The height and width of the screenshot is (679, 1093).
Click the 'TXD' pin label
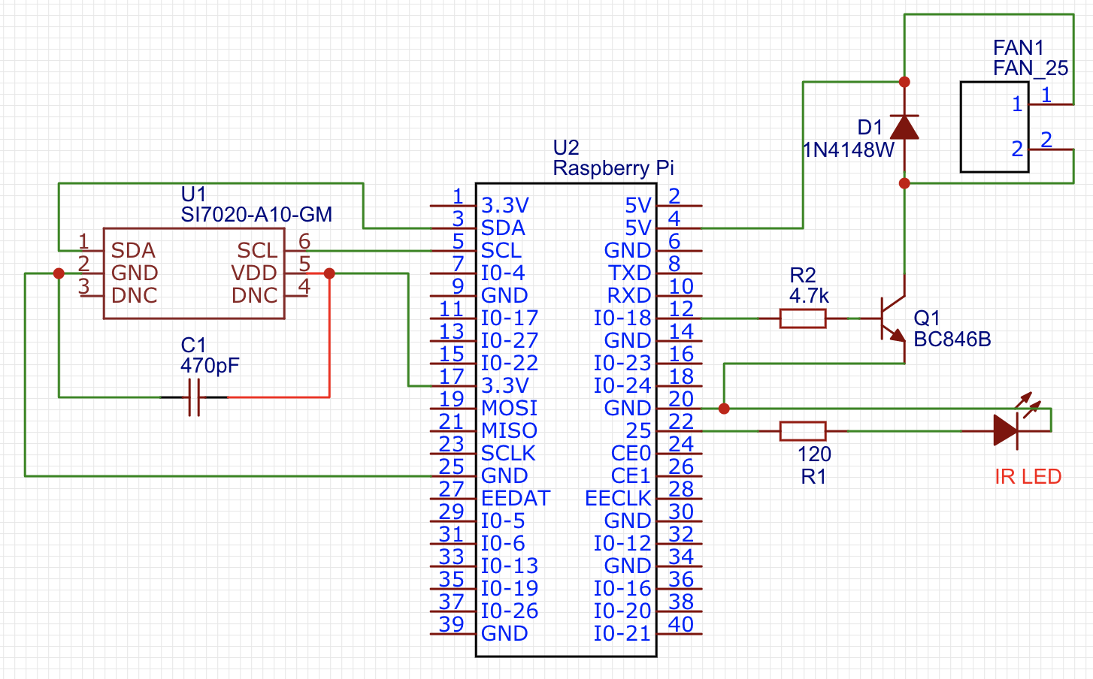point(629,273)
